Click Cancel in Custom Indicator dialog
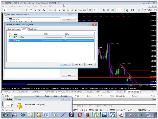This screenshot has height=119, width=158. (x=78, y=64)
